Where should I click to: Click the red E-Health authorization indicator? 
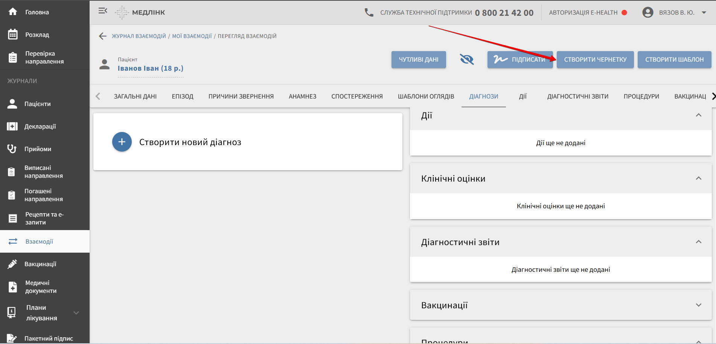coord(624,12)
